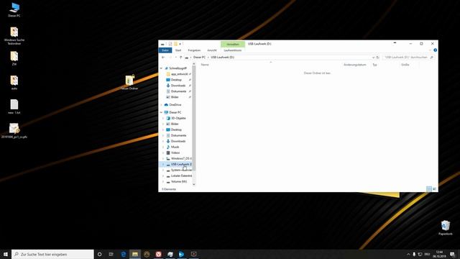
Task: Click the search magnifier icon in Explorer
Action: point(431,58)
